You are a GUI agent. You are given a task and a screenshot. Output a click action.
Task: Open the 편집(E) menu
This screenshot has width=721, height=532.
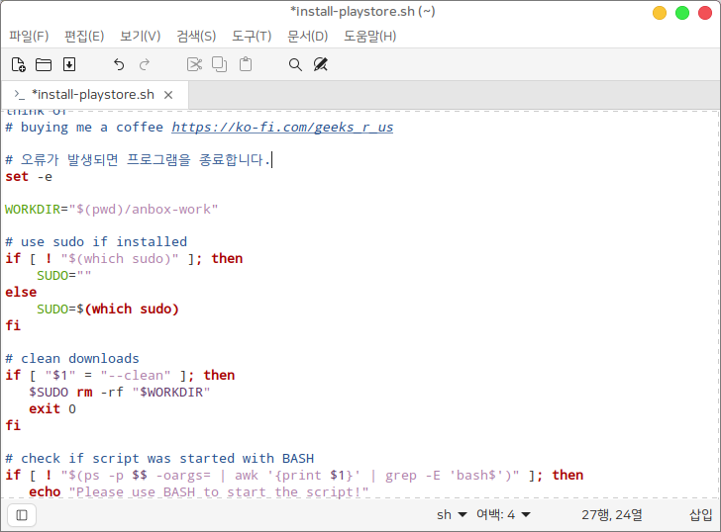(x=84, y=37)
